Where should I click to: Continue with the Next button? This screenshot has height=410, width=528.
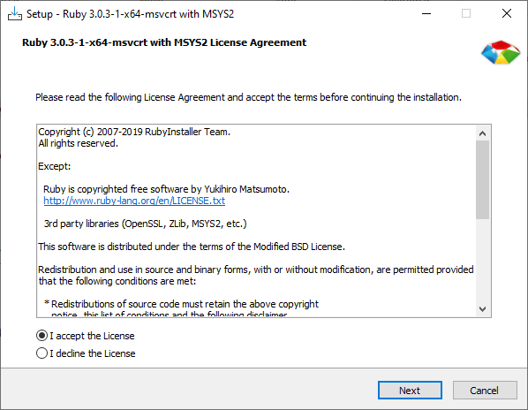tap(410, 391)
